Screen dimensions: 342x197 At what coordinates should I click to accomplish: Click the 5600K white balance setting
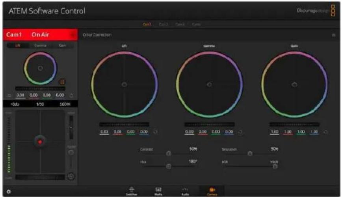(65, 104)
